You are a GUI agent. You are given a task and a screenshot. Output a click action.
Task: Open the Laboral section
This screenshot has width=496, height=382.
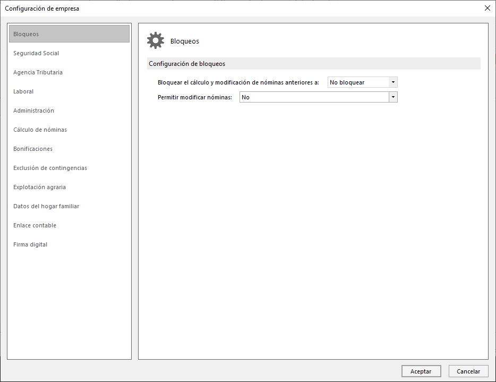coord(23,91)
